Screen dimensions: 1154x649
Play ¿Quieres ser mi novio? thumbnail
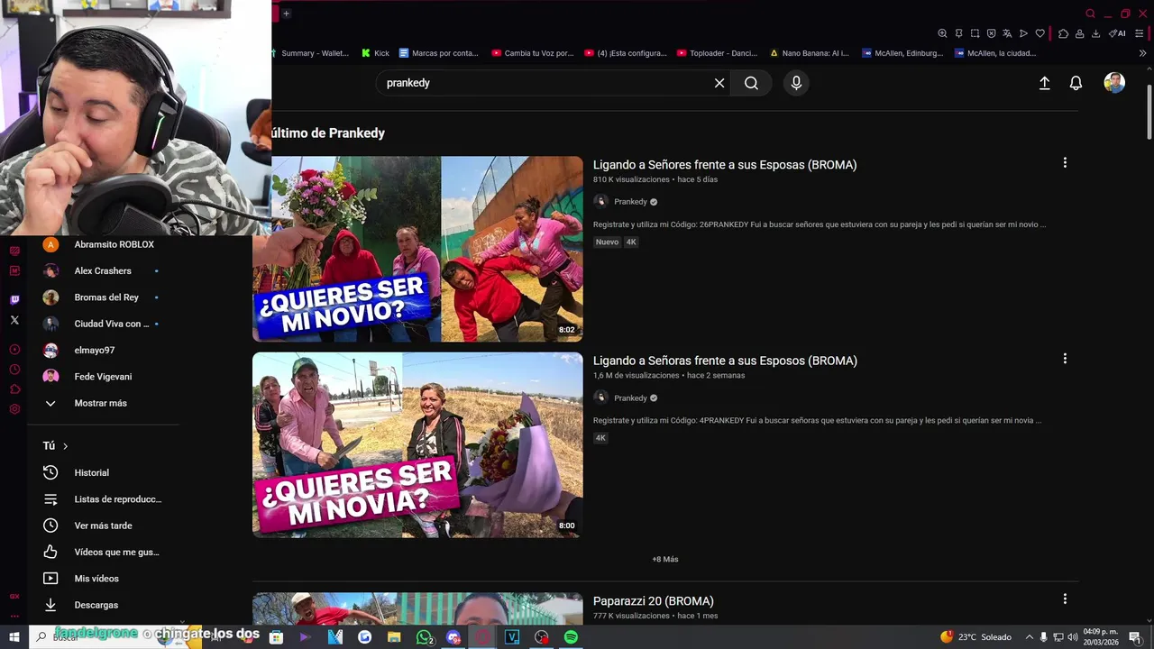click(x=417, y=249)
